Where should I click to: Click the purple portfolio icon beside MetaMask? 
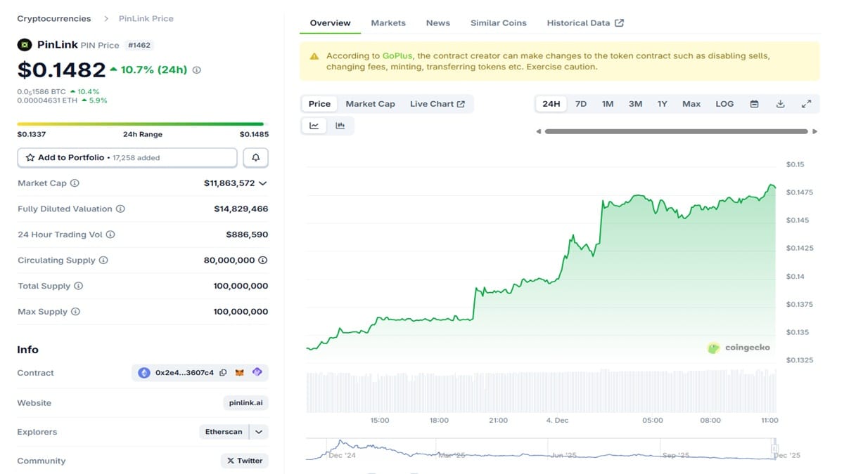[257, 373]
